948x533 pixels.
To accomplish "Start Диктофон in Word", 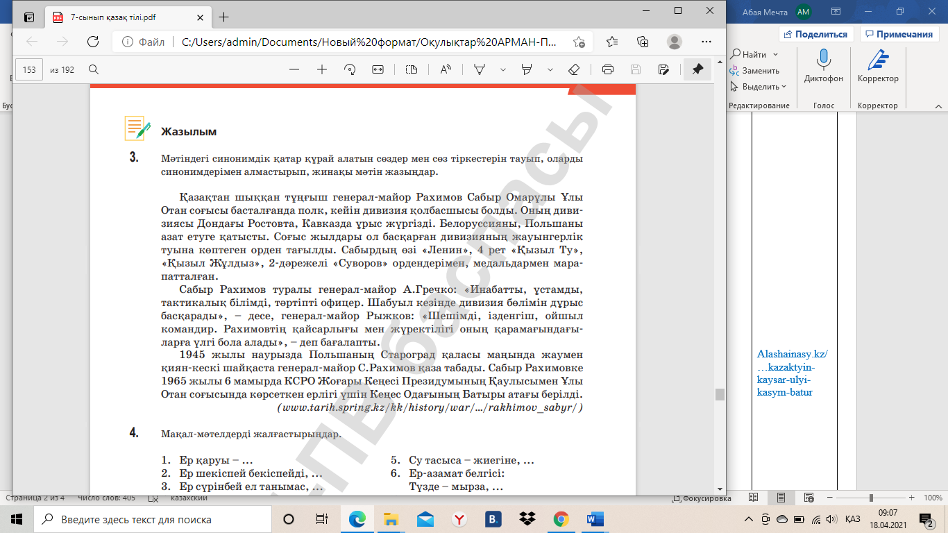I will coord(824,66).
